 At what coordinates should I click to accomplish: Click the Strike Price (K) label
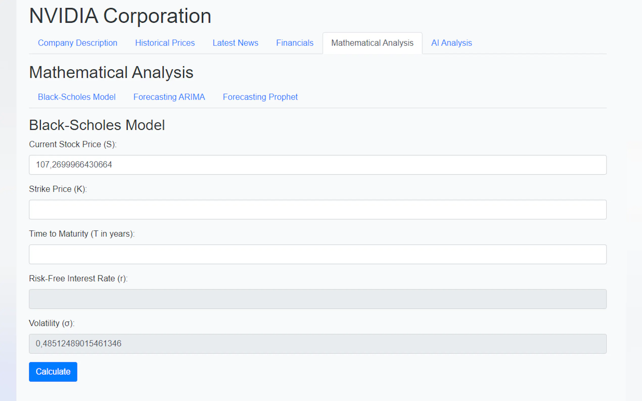(x=58, y=189)
